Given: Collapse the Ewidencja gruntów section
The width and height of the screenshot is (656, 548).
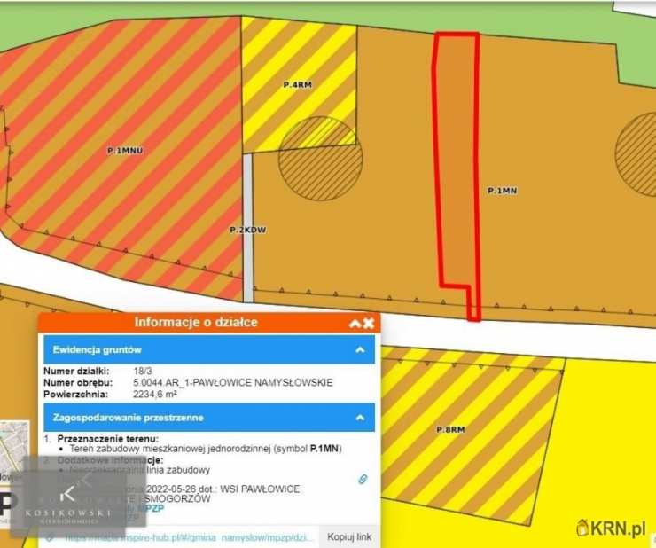Looking at the screenshot, I should (360, 350).
